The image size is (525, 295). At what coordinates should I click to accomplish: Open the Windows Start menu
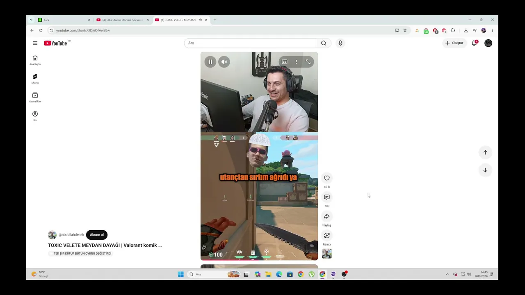pos(181,274)
